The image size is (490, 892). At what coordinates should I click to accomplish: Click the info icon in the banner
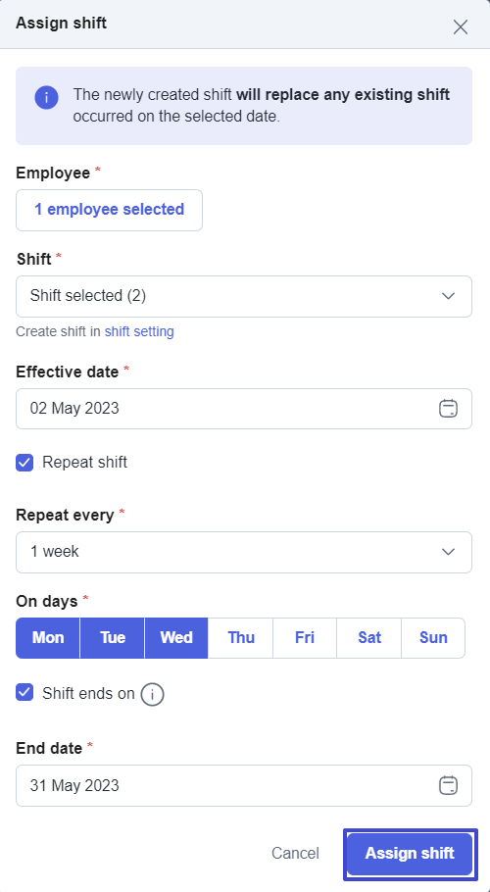pos(47,98)
